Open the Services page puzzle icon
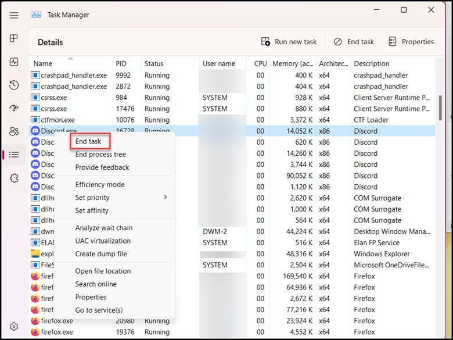 tap(14, 178)
